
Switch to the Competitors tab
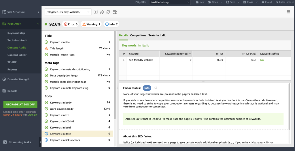[138, 35]
